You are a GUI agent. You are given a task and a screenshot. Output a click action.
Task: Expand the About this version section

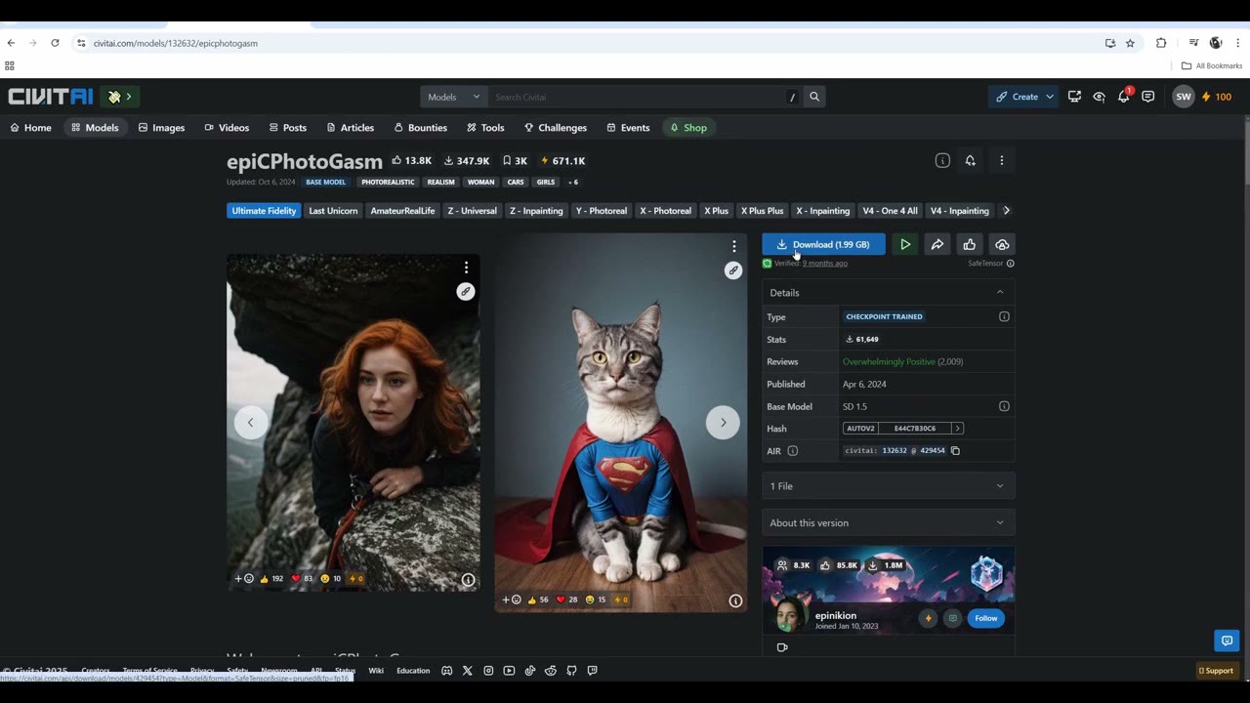point(888,522)
